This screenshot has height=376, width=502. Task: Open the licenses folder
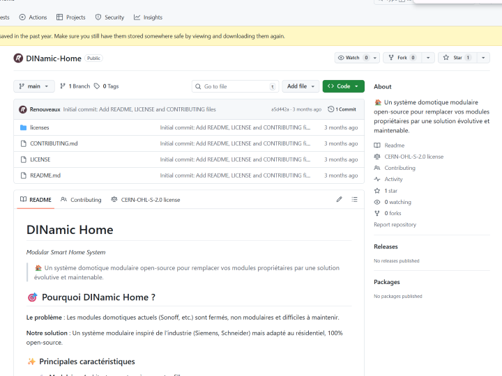pos(40,127)
